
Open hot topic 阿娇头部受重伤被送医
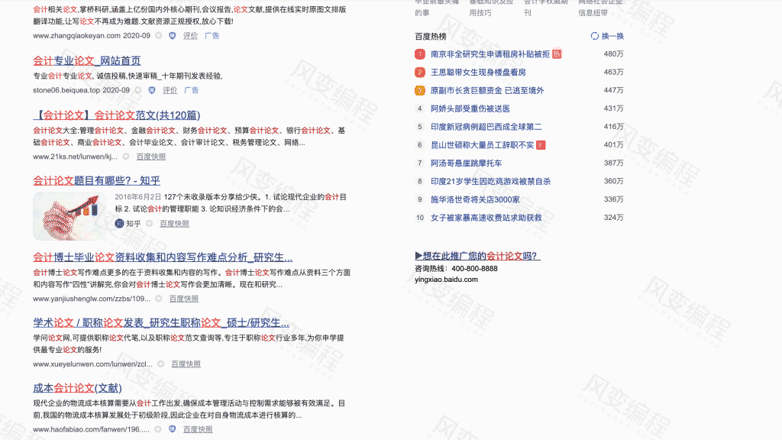[470, 108]
